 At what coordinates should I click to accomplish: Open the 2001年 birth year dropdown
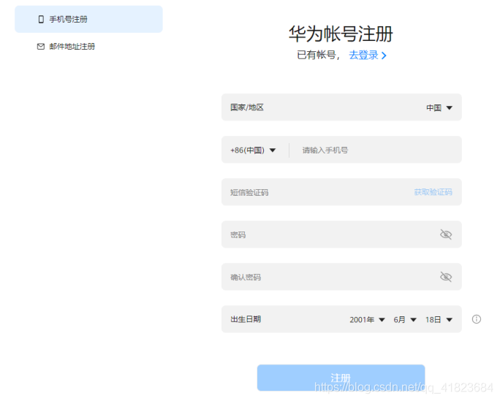[x=367, y=319]
